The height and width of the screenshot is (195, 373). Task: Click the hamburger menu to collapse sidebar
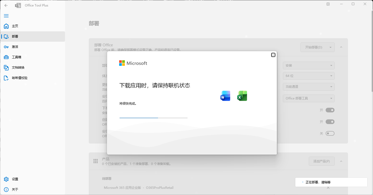6,16
